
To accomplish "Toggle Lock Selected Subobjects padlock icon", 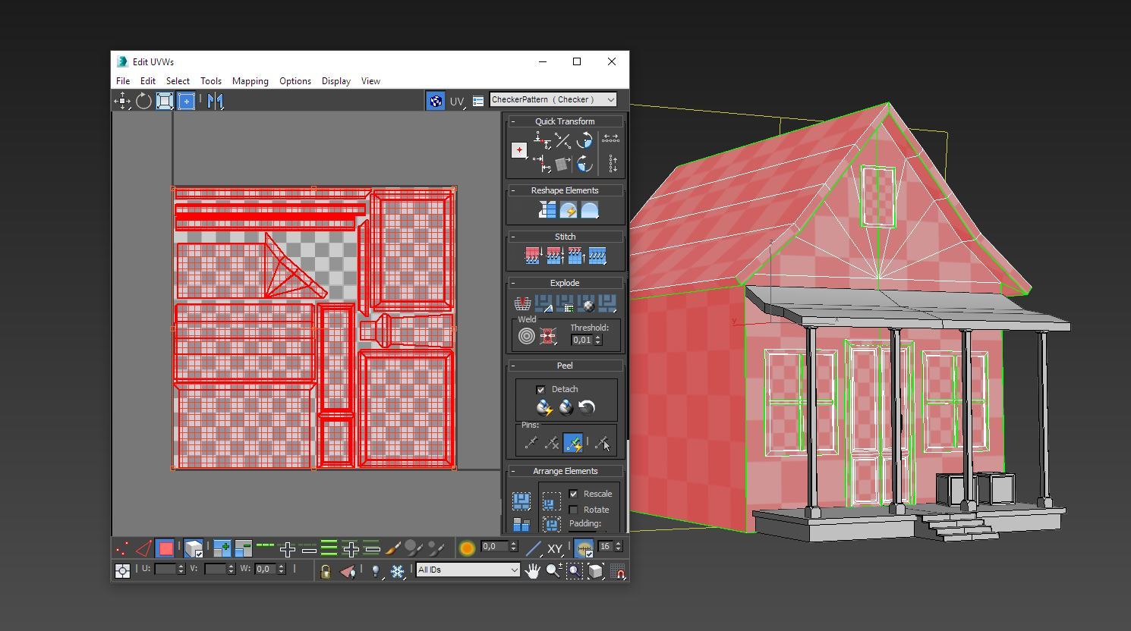I will tap(326, 571).
